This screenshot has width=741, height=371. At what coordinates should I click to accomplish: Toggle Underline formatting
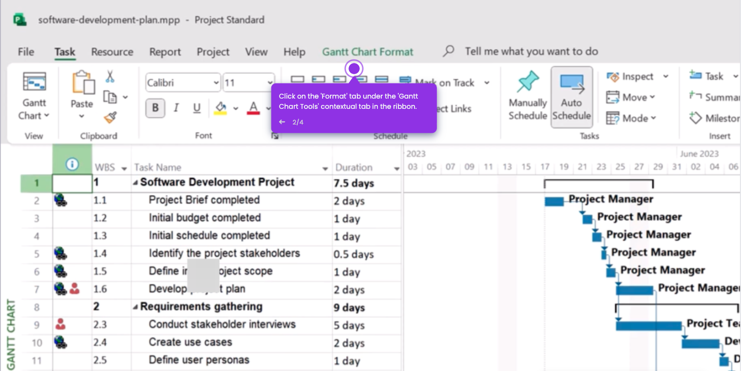pyautogui.click(x=197, y=108)
